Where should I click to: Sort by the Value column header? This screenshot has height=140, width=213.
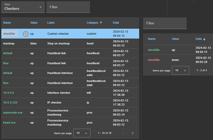coord(34,23)
